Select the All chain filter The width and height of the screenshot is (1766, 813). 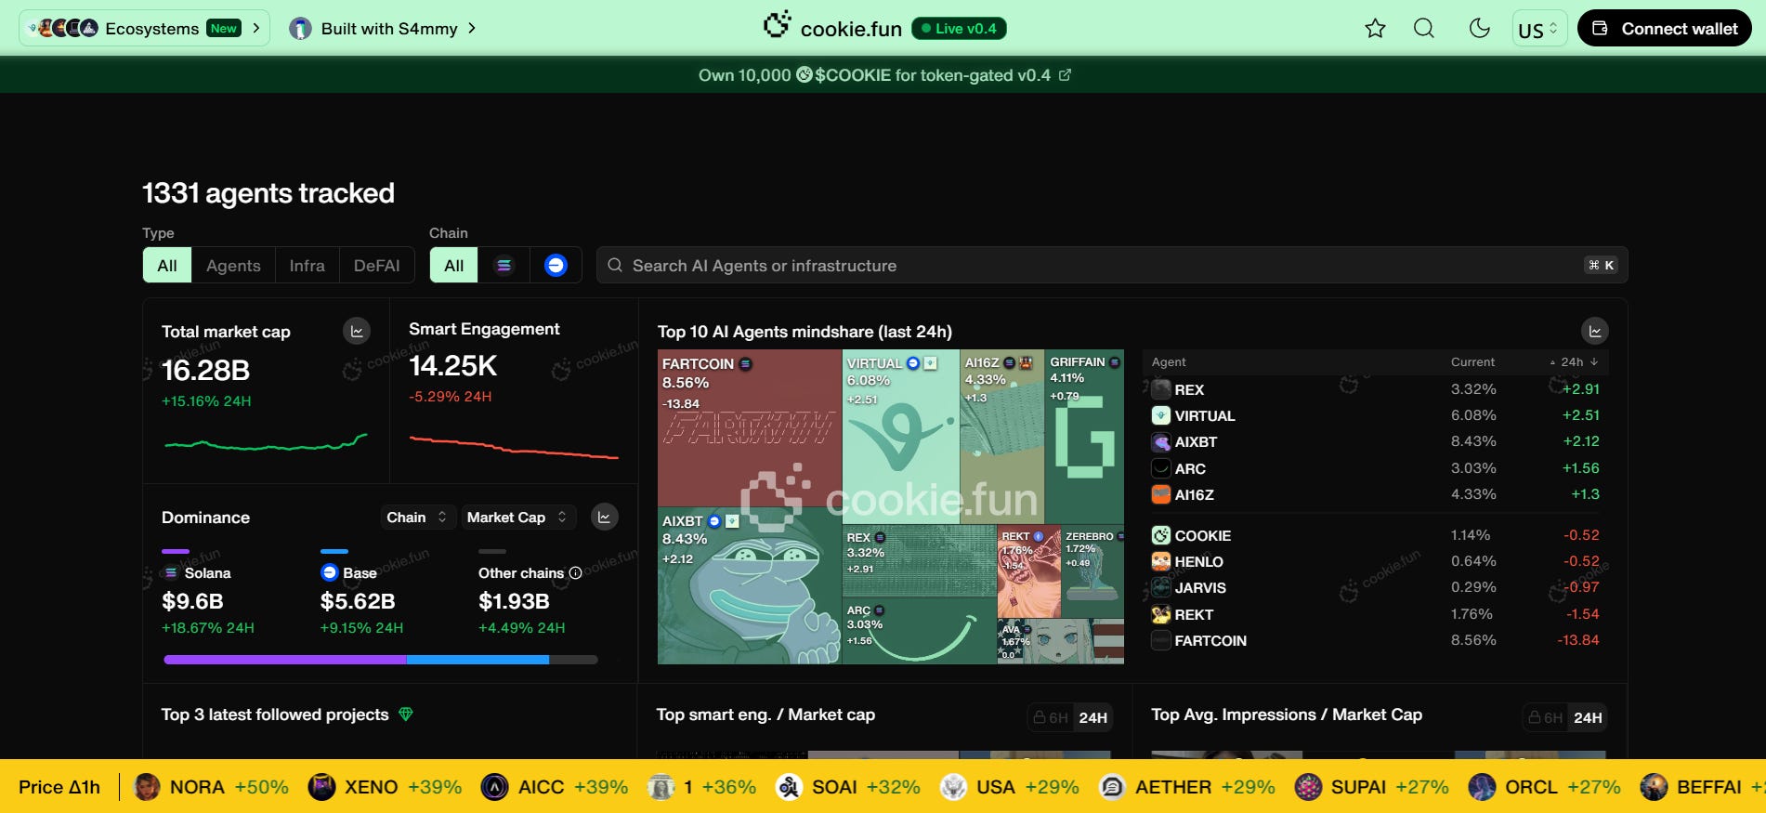coord(453,266)
